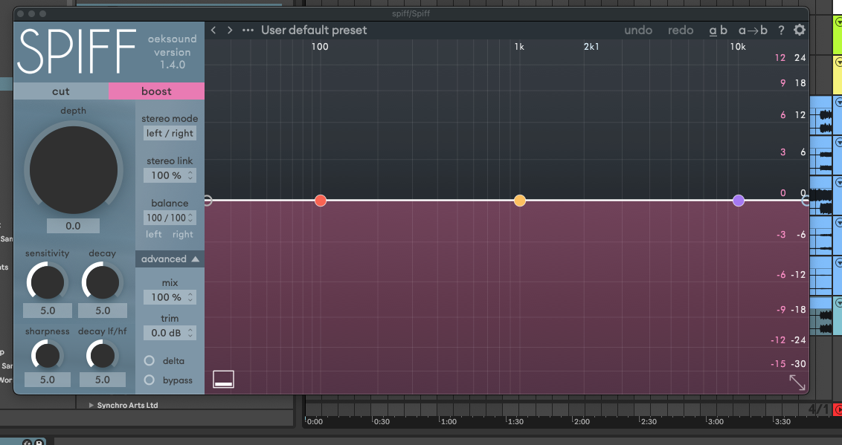Click the sensitivity value field
Image resolution: width=842 pixels, height=445 pixels.
(48, 311)
